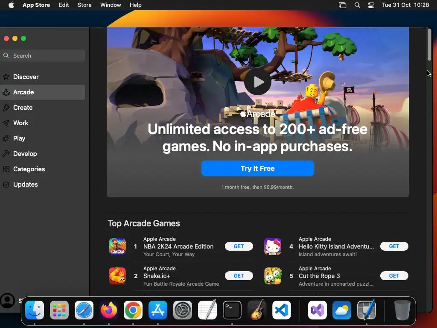Click 'Fun Battle Royale Arcade Game' subtitle

pos(181,284)
